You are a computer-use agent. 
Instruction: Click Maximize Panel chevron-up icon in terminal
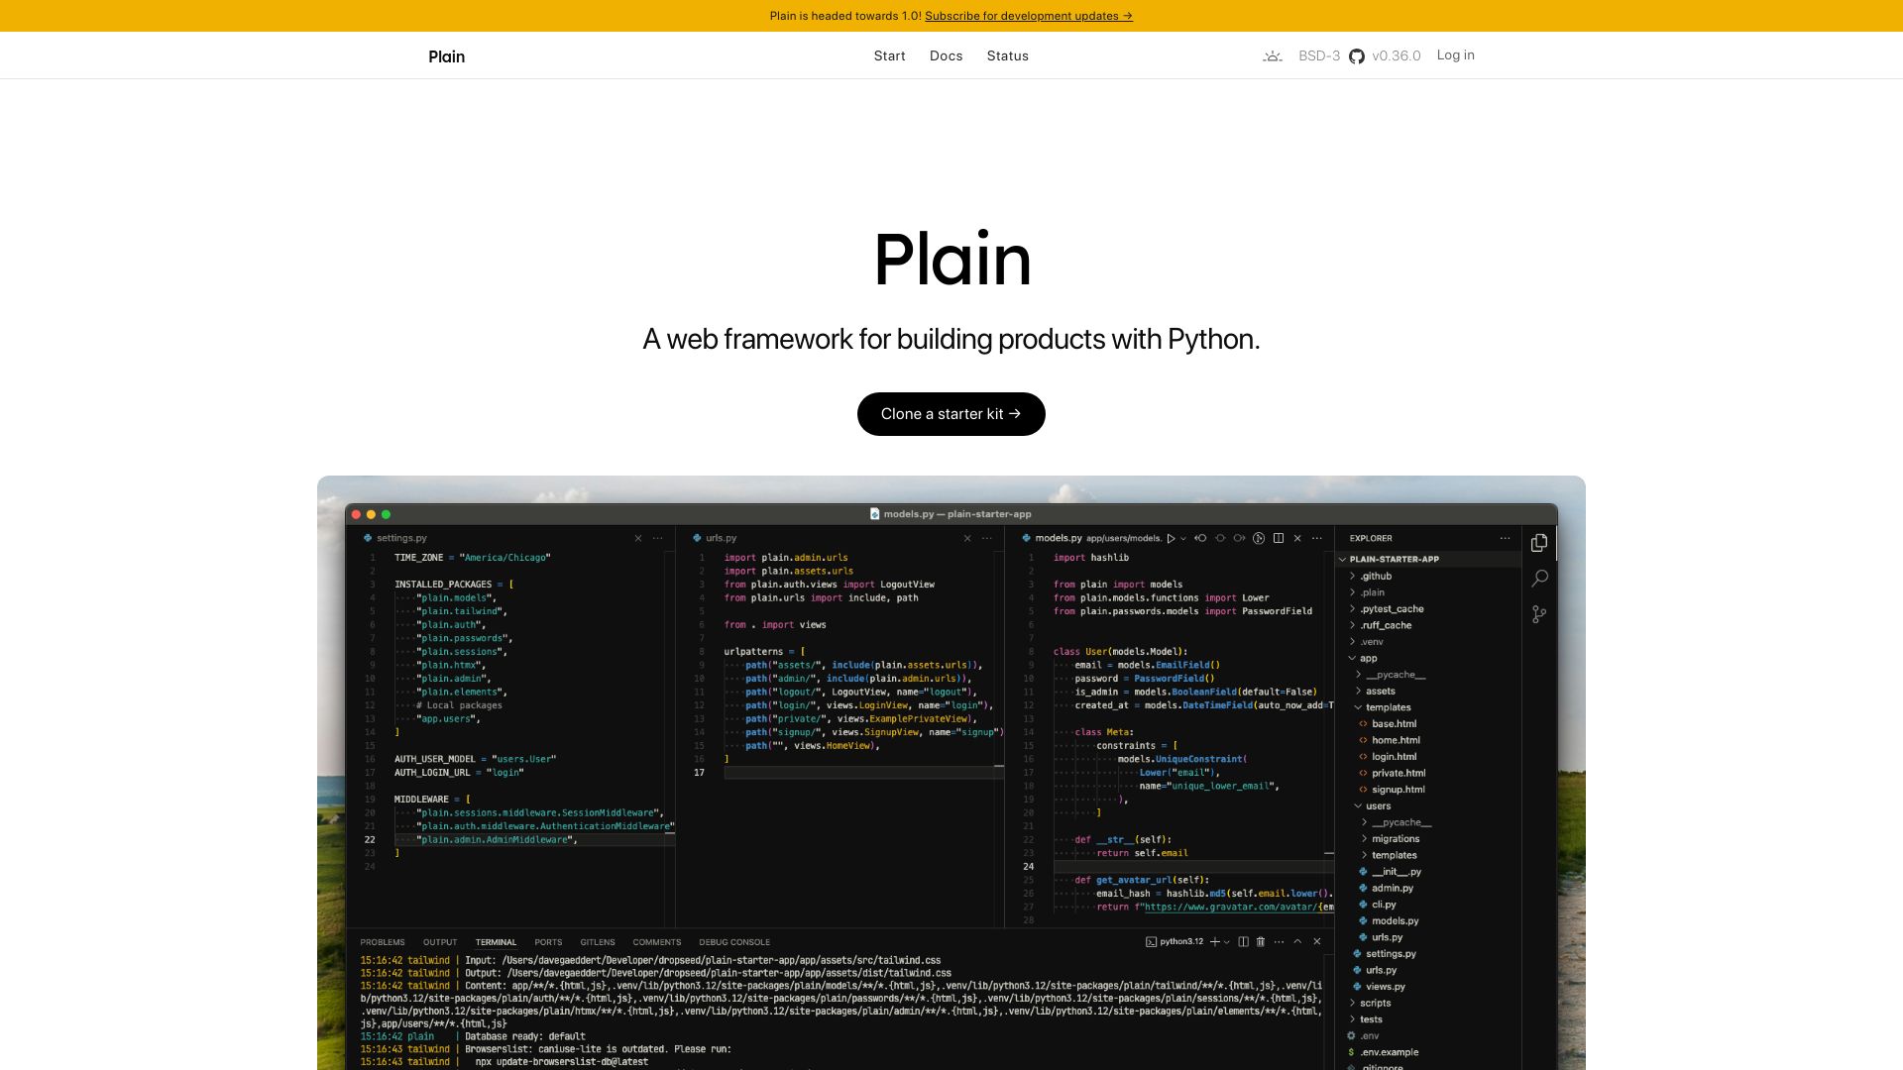click(x=1297, y=941)
